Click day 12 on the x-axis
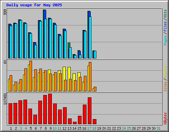 click(64, 128)
